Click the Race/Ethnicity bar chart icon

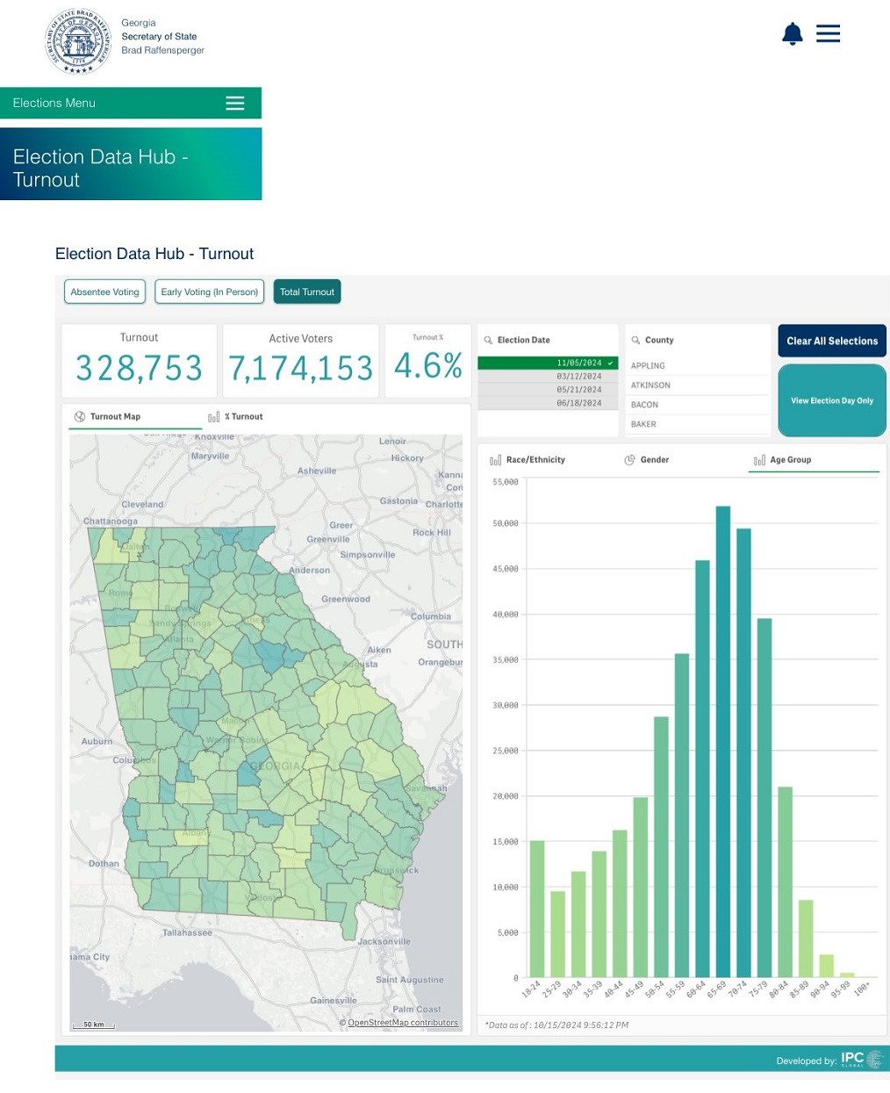point(495,460)
